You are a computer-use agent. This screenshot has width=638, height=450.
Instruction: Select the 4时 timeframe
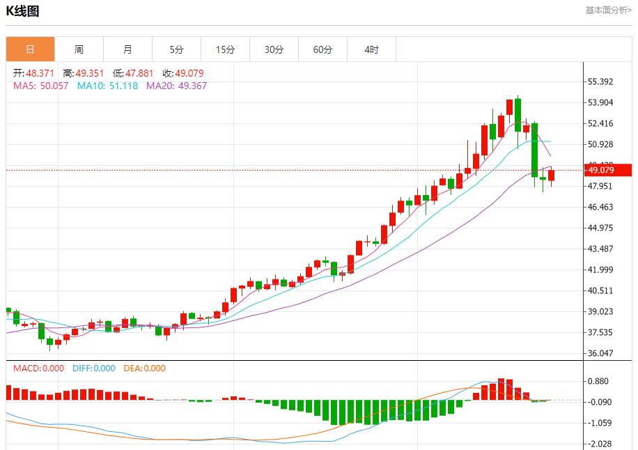point(371,49)
